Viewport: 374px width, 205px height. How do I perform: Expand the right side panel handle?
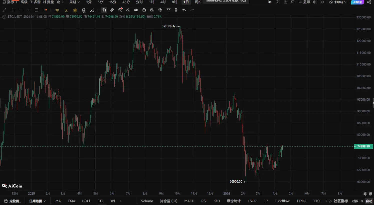[x=373, y=103]
